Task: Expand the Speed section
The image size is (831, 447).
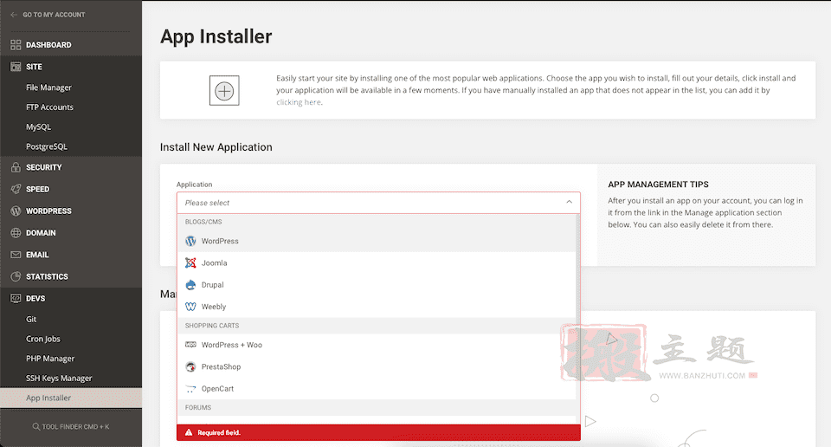Action: [71, 189]
